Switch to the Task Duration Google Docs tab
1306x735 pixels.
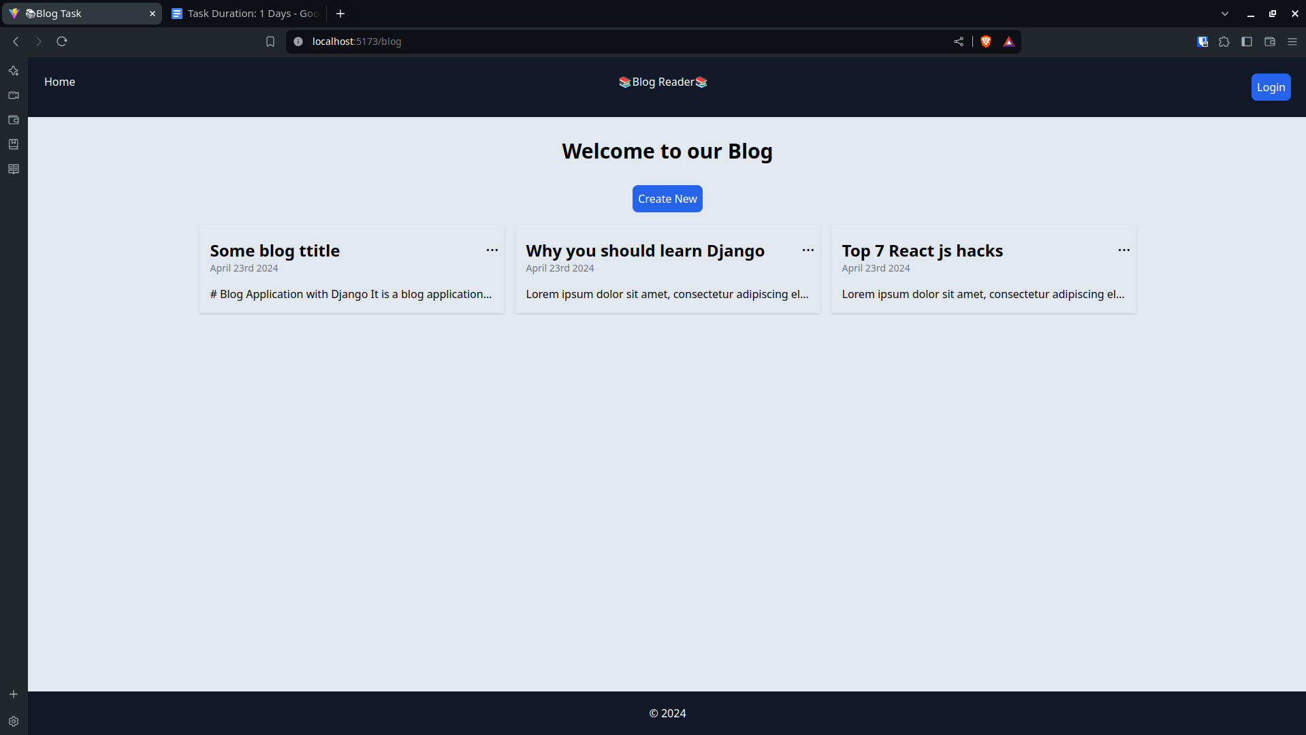click(x=245, y=14)
